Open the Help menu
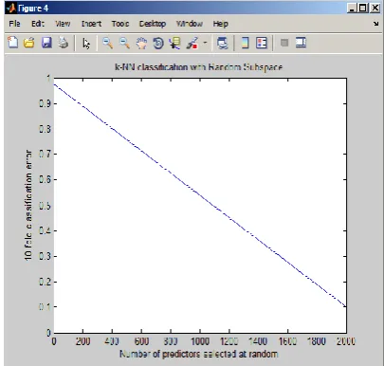Image resolution: width=384 pixels, height=366 pixels. 220,24
